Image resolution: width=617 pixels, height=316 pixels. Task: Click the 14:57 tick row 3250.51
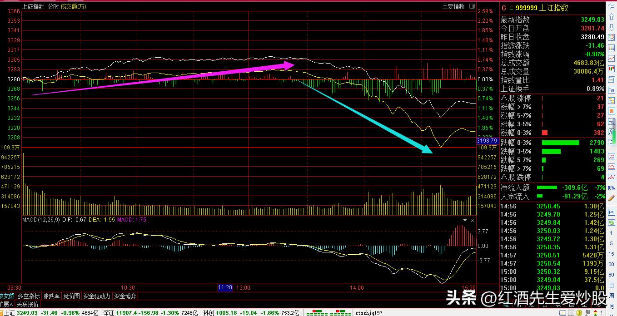pos(552,255)
